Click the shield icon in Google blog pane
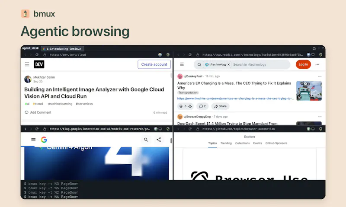Image resolution: width=346 pixels, height=207 pixels. coord(168,129)
